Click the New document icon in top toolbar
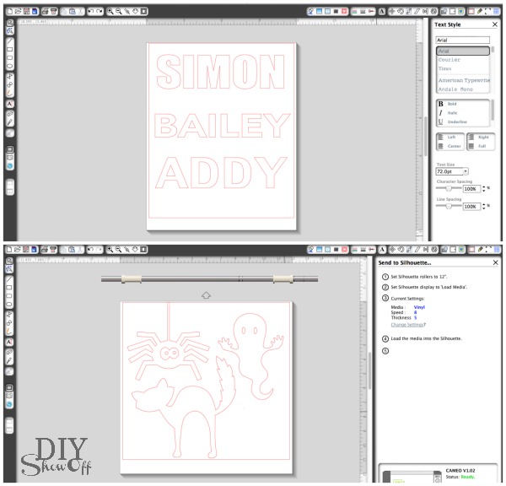Viewport: 506px width, 486px height. [x=8, y=12]
